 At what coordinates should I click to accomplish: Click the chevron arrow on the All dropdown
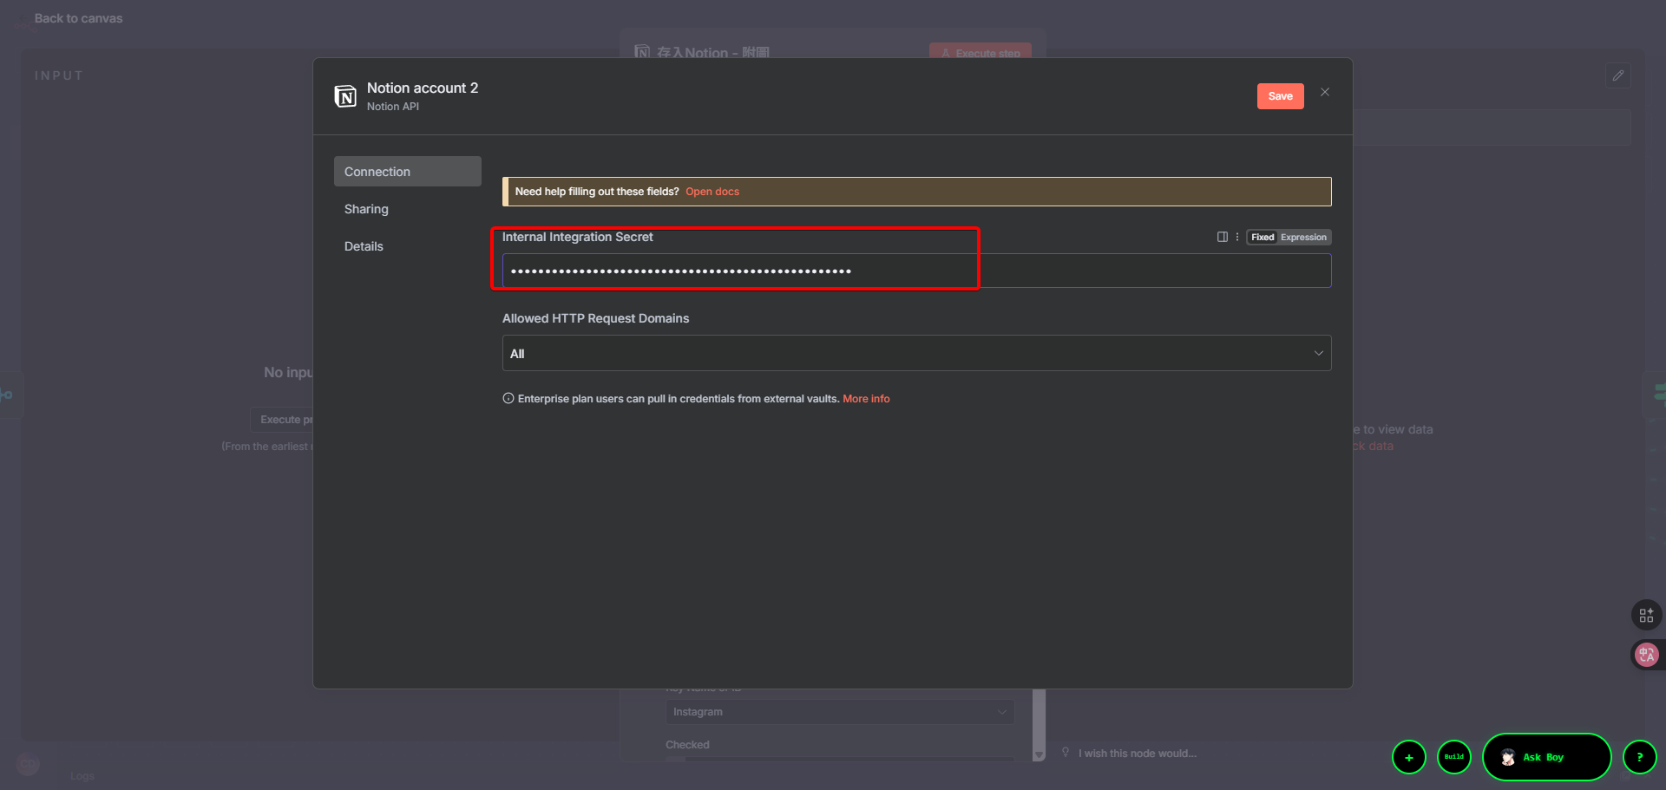(1317, 353)
